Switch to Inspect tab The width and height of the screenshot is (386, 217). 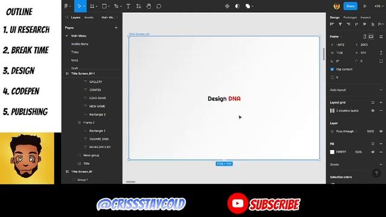(365, 17)
